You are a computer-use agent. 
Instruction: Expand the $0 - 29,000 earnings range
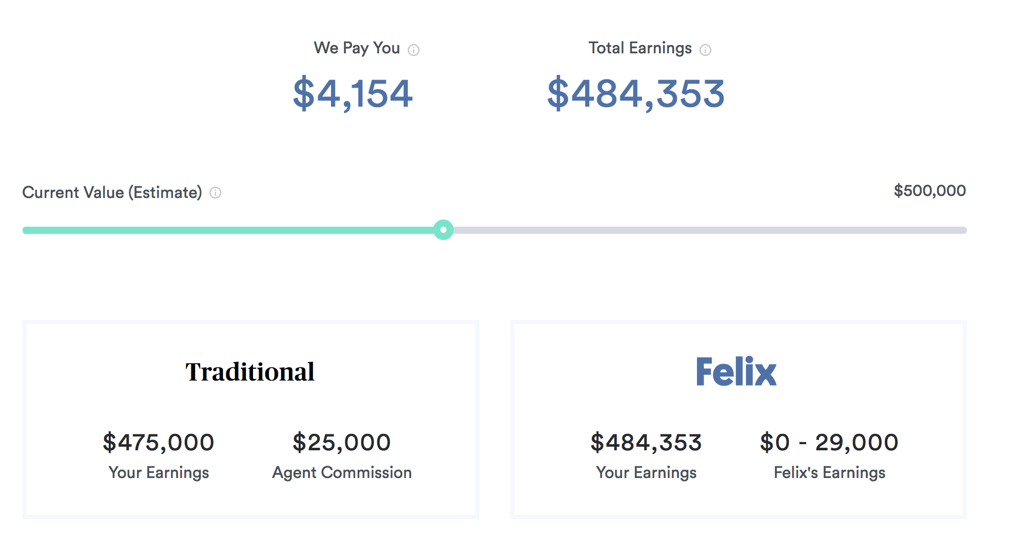pyautogui.click(x=829, y=442)
